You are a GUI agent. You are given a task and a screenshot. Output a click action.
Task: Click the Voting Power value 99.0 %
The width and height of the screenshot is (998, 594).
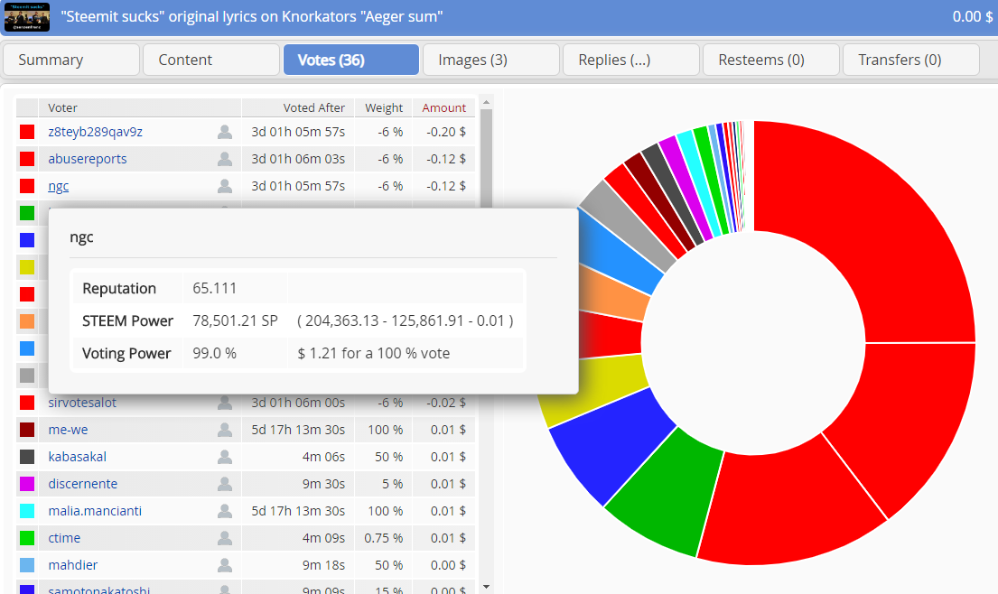tap(214, 353)
